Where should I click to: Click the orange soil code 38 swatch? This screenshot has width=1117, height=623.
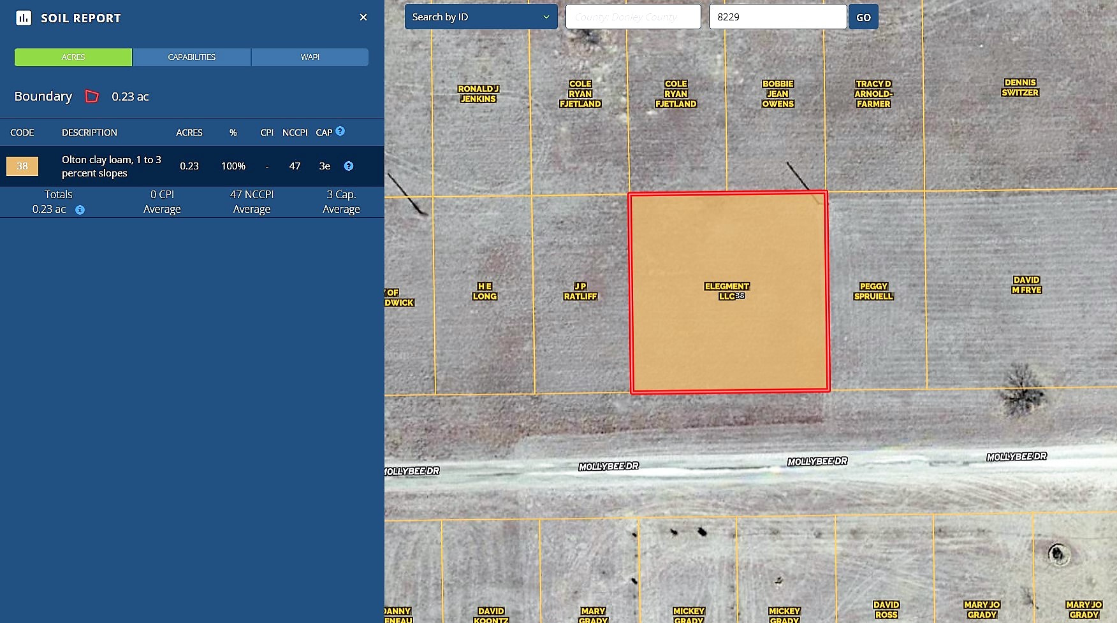pos(22,166)
